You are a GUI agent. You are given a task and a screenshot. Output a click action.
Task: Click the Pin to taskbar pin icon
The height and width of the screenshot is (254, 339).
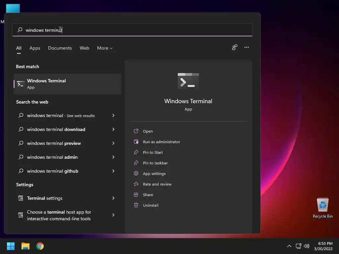pyautogui.click(x=136, y=163)
